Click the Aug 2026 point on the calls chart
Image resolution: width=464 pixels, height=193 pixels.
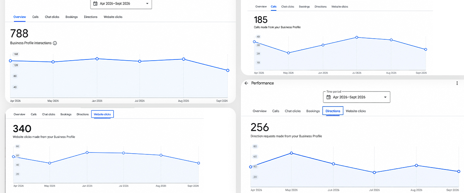(391, 40)
